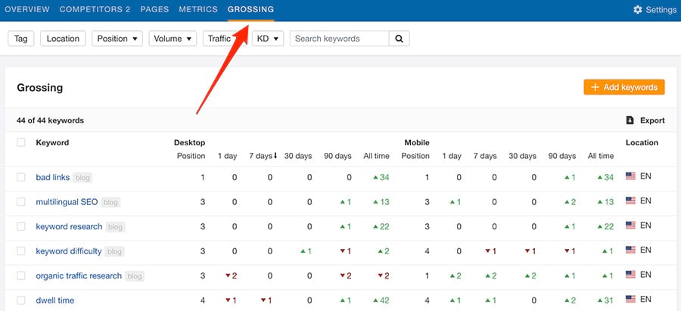Click the blog tag beside organic traffic research
This screenshot has height=311, width=681.
pyautogui.click(x=135, y=276)
